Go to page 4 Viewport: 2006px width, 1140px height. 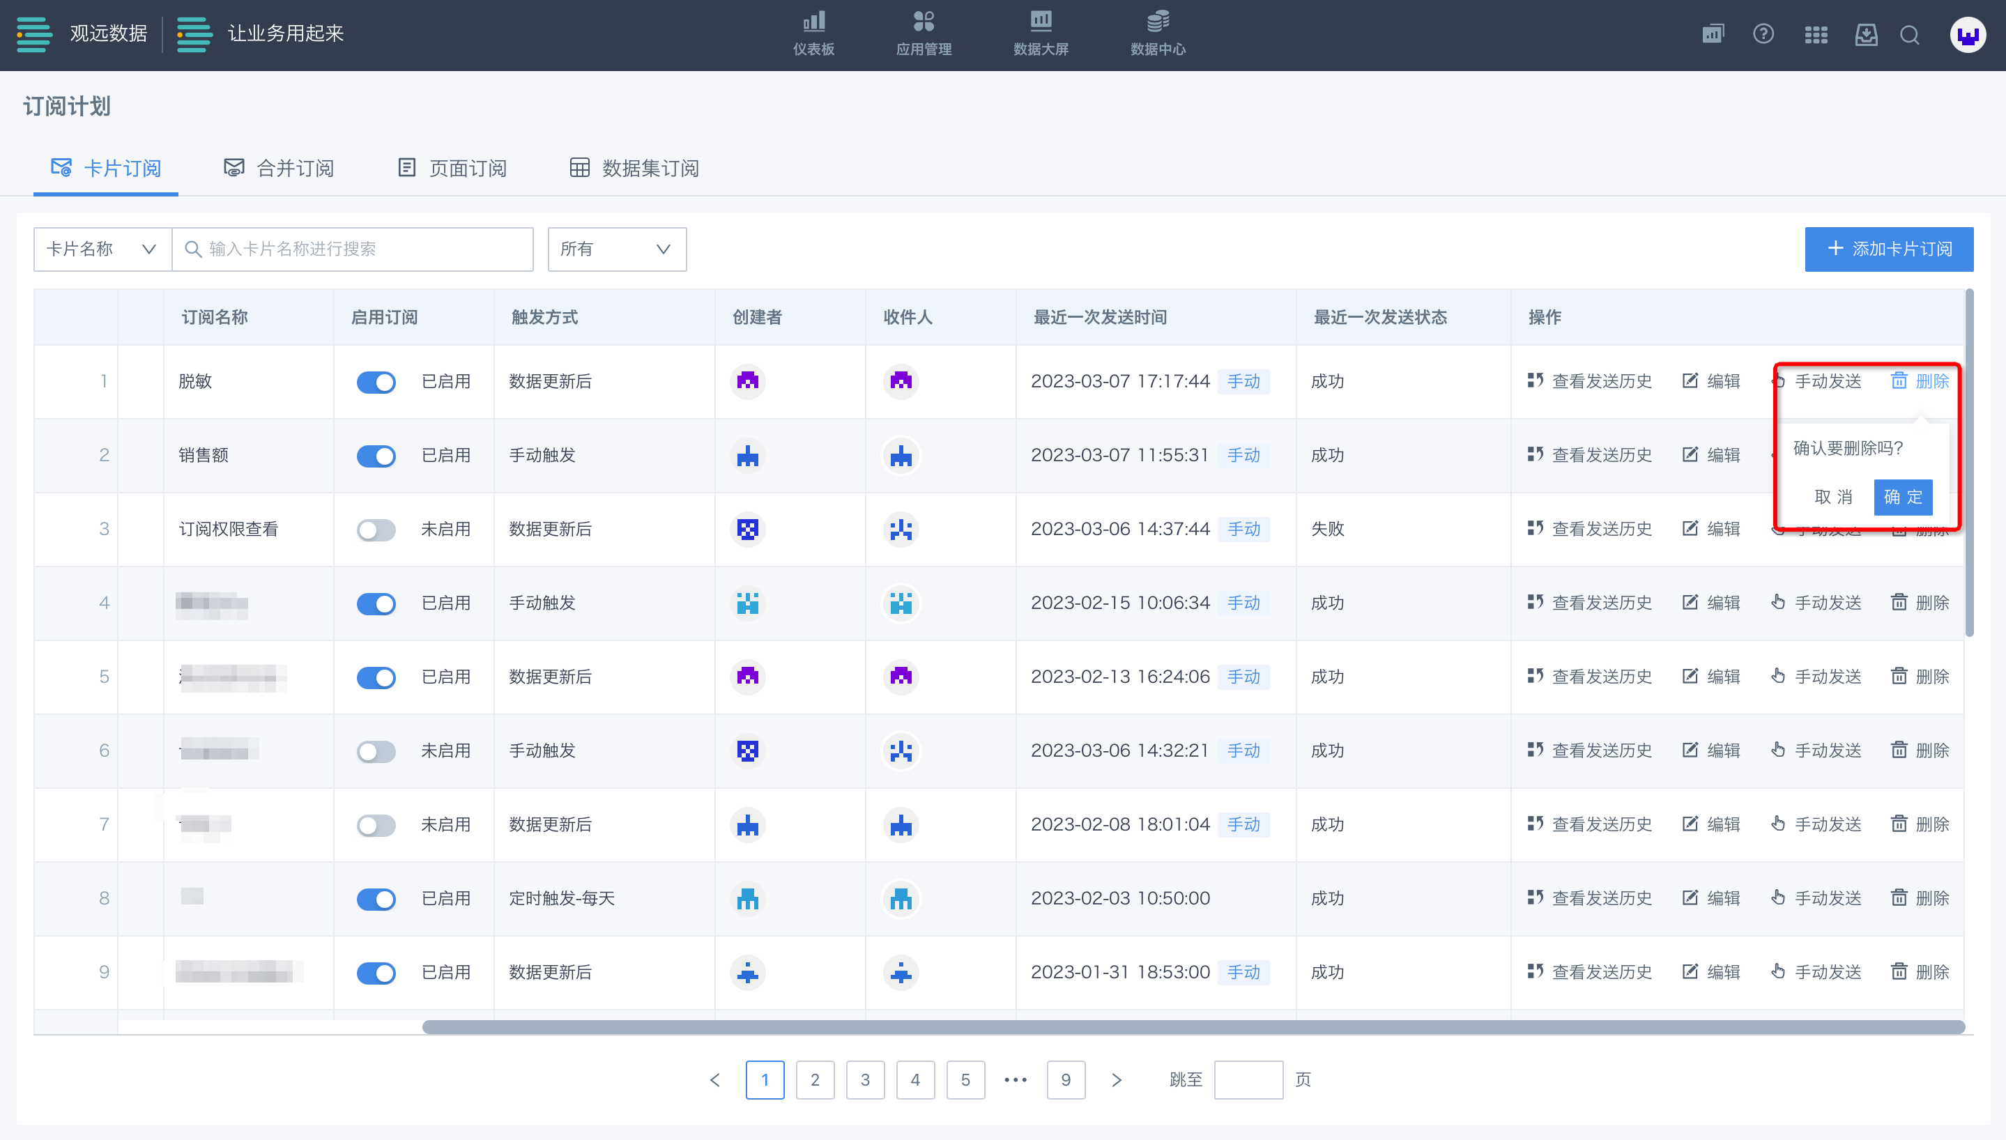[x=915, y=1079]
